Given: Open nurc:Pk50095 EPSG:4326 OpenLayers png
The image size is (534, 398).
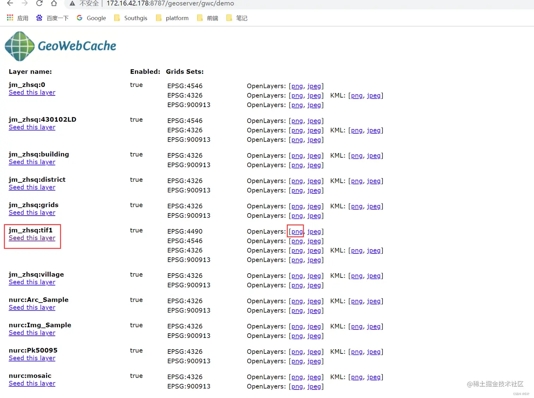Looking at the screenshot, I should pos(297,352).
